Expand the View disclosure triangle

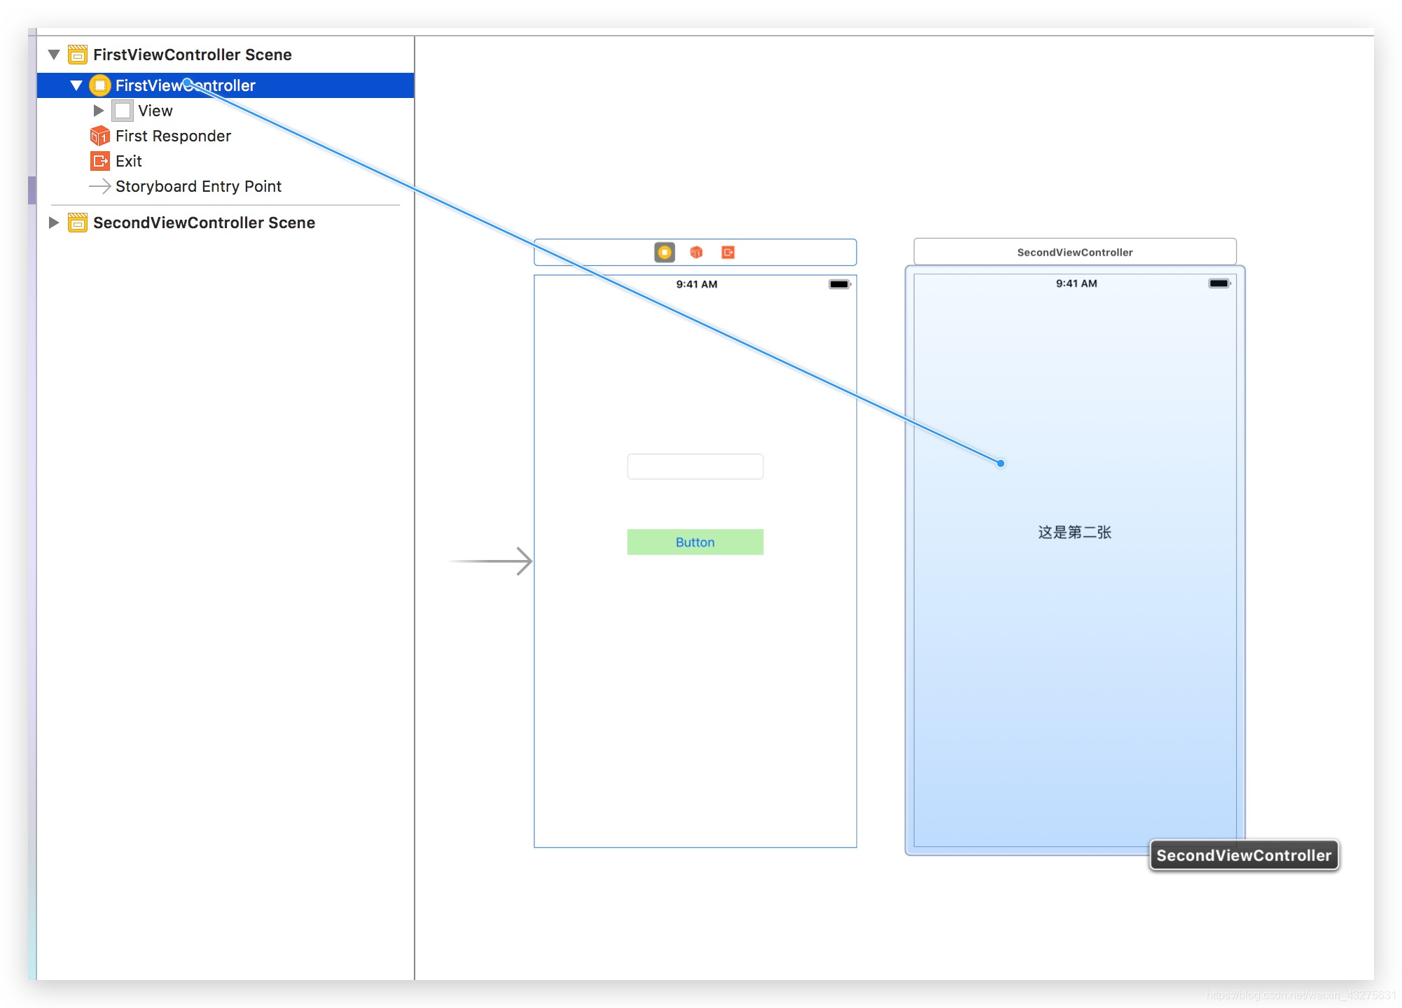99,111
